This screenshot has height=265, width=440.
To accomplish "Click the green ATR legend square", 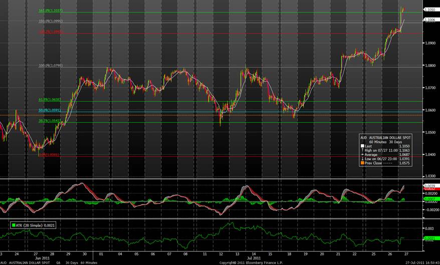I will coord(13,225).
